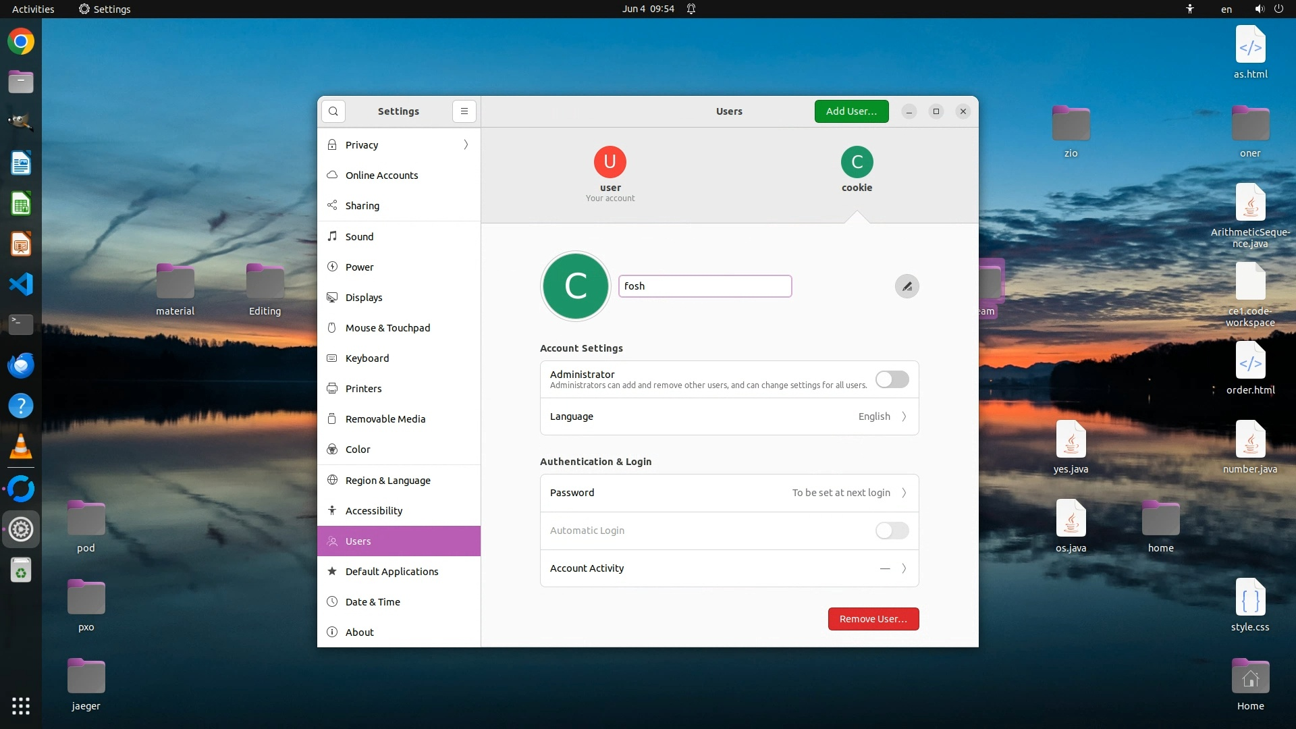Viewport: 1296px width, 729px height.
Task: Click the large green C profile picture
Action: [x=576, y=286]
